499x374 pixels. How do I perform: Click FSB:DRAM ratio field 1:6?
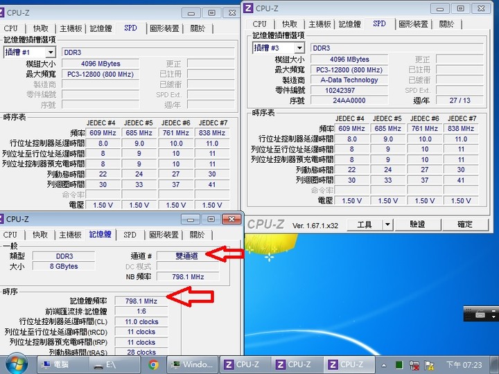pos(141,311)
